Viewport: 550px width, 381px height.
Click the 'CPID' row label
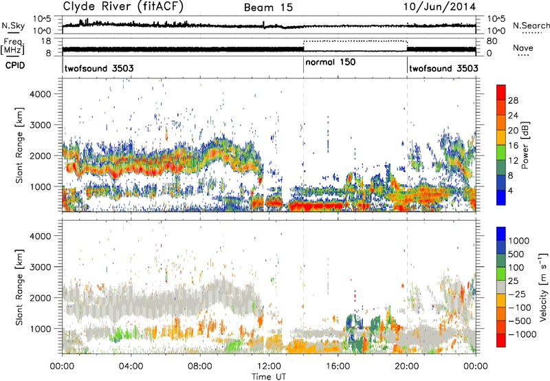click(15, 65)
